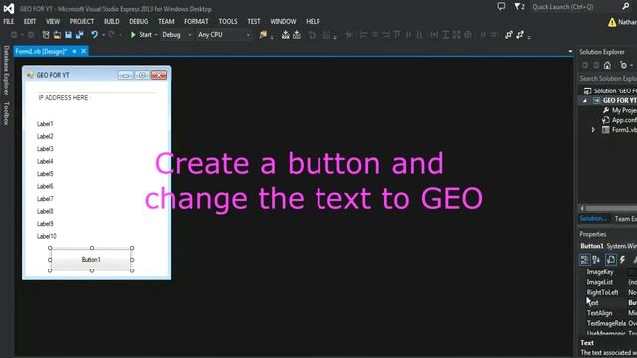Viewport: 637px width, 358px height.
Task: Open the document tabs overflow dropdown
Action: [x=570, y=51]
